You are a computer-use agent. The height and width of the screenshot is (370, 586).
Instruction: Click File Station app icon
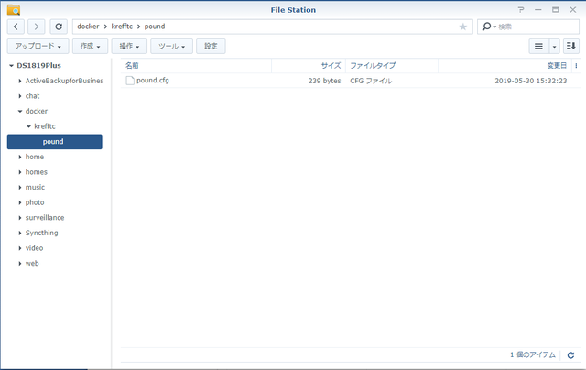14,9
